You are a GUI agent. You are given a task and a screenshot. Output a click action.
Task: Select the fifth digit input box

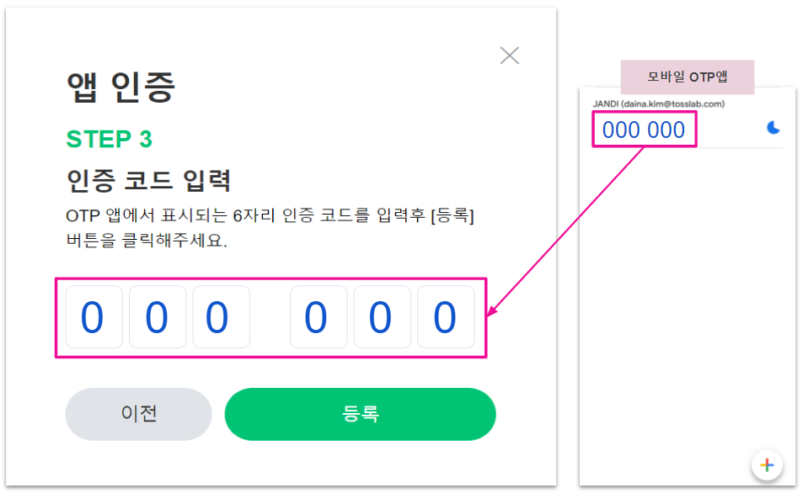pos(382,317)
